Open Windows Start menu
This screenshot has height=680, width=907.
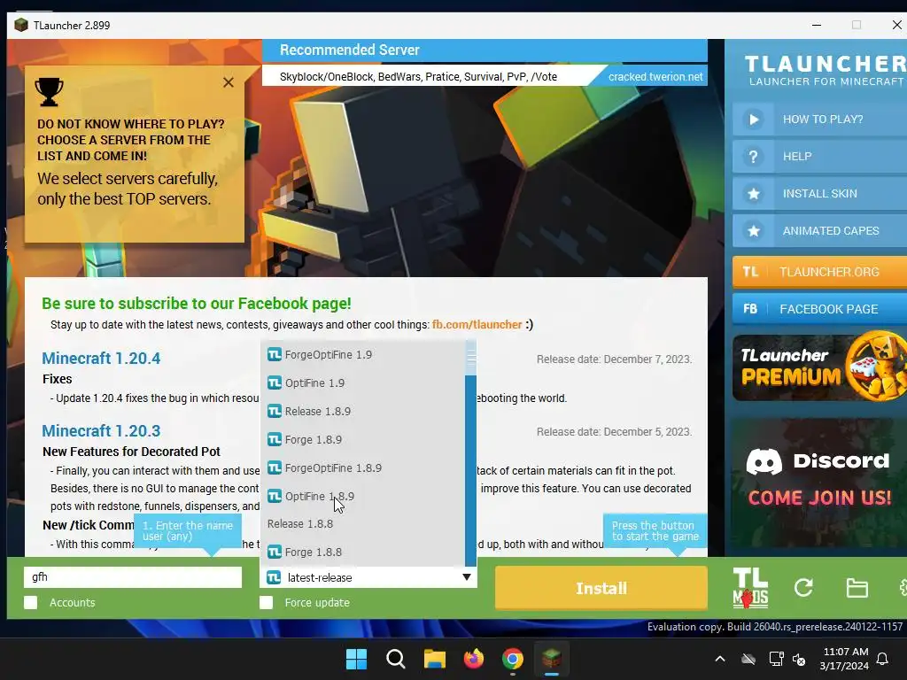356,659
